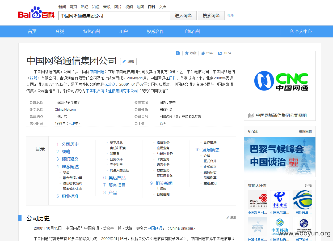Follow the 运营商 link in the intro
Screen dimensions: 333x241
(x=110, y=84)
